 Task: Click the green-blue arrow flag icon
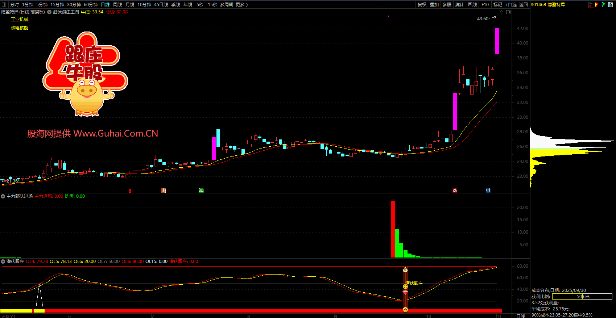click(x=603, y=5)
